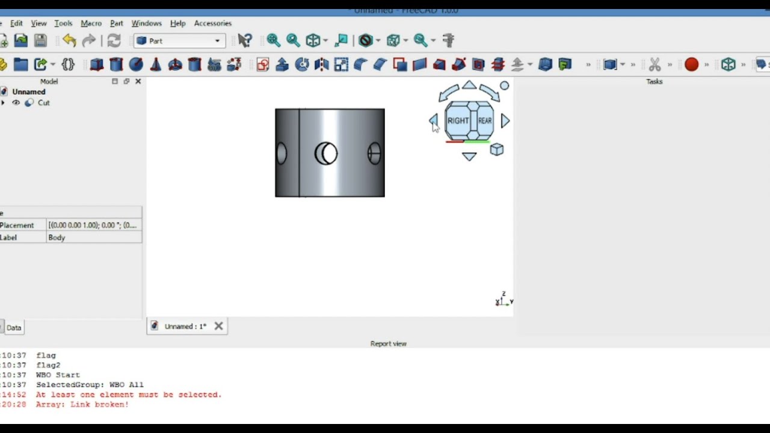Image resolution: width=770 pixels, height=433 pixels.
Task: Create a Part sphere primitive
Action: pos(136,64)
